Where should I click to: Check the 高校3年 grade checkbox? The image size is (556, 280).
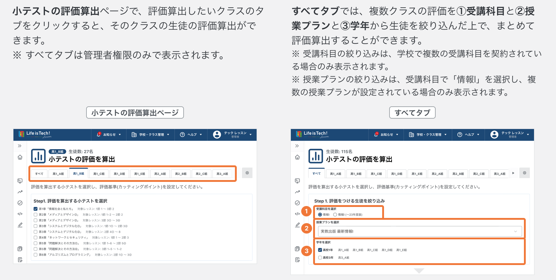coord(320,258)
